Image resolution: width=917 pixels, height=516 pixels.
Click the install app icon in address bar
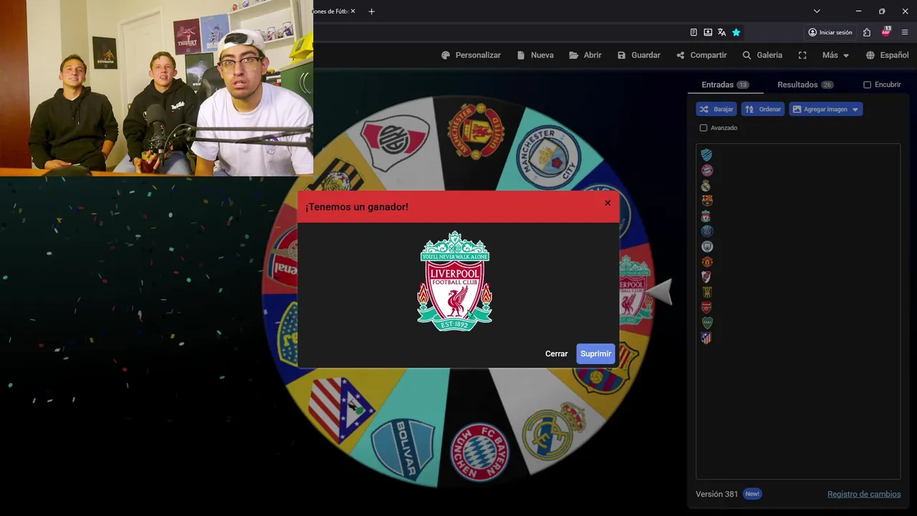coord(708,32)
